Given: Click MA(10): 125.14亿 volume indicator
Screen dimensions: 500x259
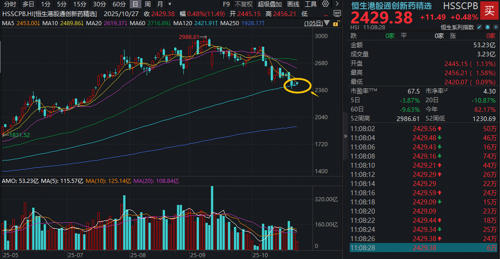Looking at the screenshot, I should click(x=108, y=181).
